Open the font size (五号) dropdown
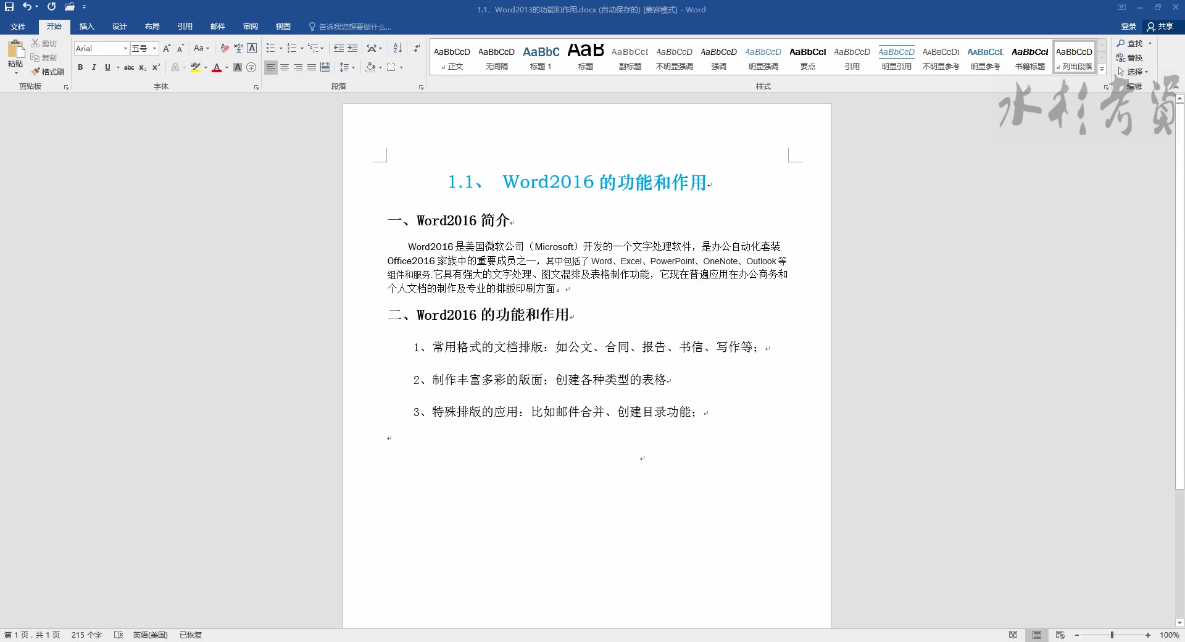 [154, 48]
